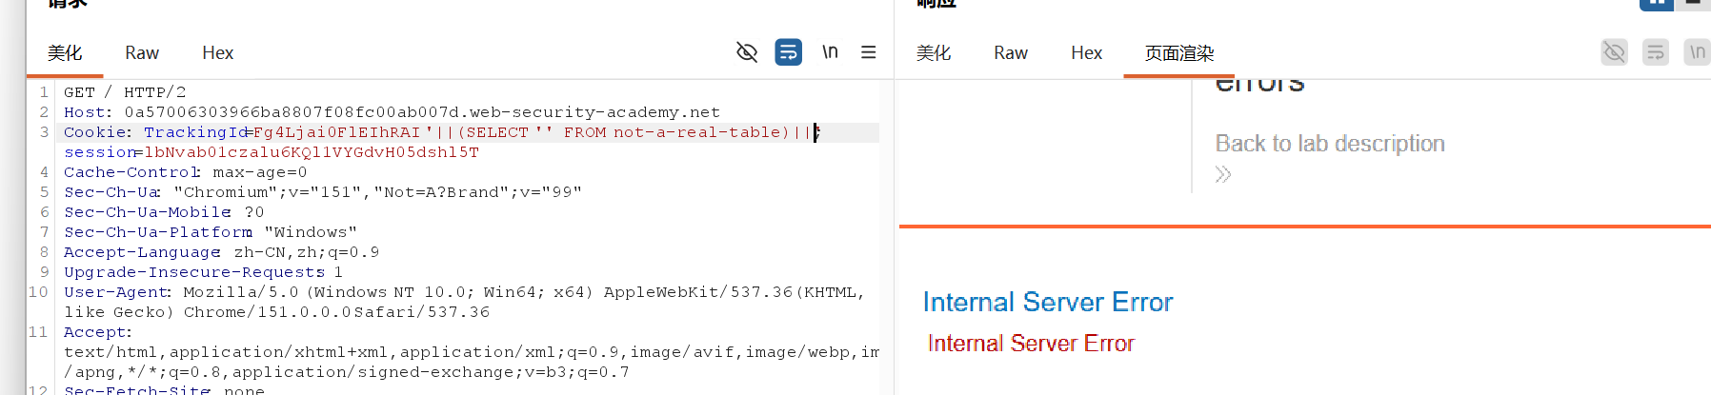Click the Host header line
Screen dimensions: 1711x395
pyautogui.click(x=392, y=112)
